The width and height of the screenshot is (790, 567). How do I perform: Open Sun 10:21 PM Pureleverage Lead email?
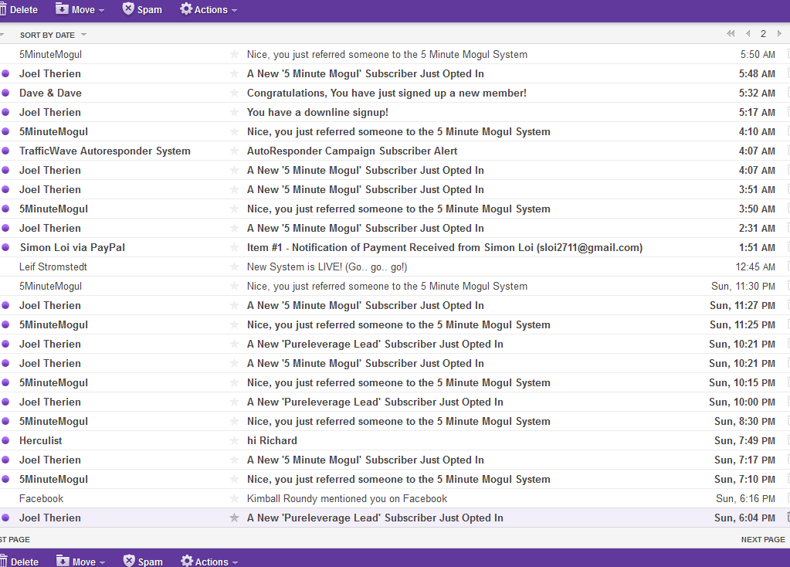coord(375,345)
